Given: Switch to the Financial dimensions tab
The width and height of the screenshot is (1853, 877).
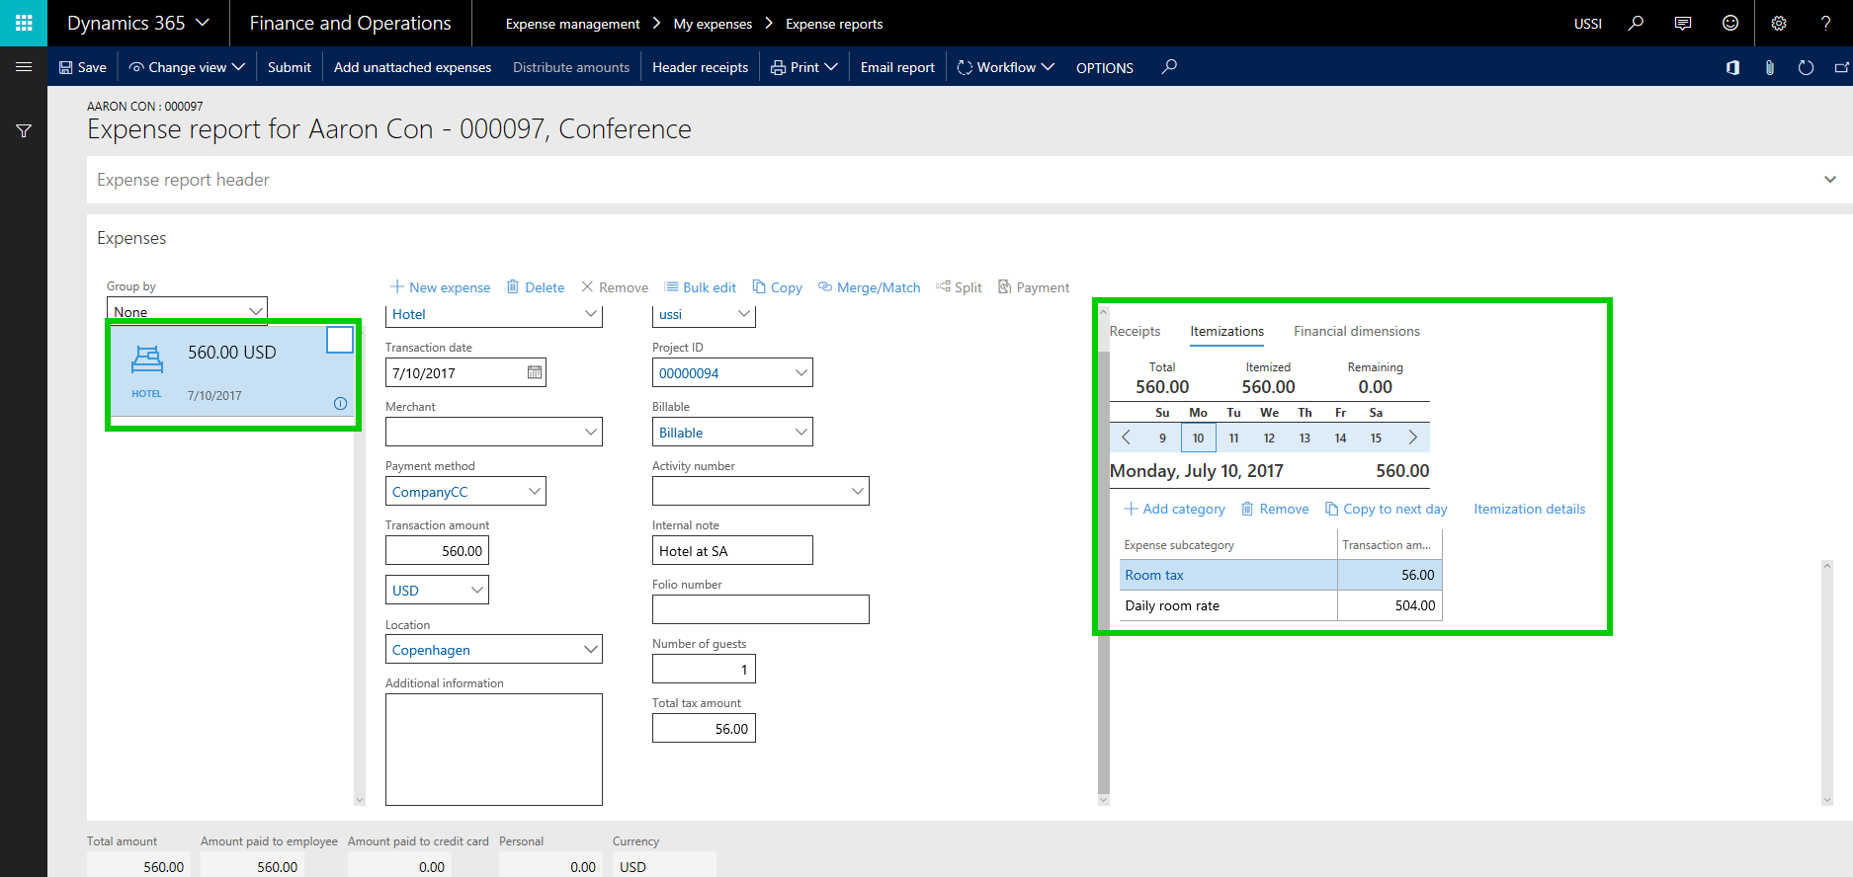Looking at the screenshot, I should [x=1357, y=331].
